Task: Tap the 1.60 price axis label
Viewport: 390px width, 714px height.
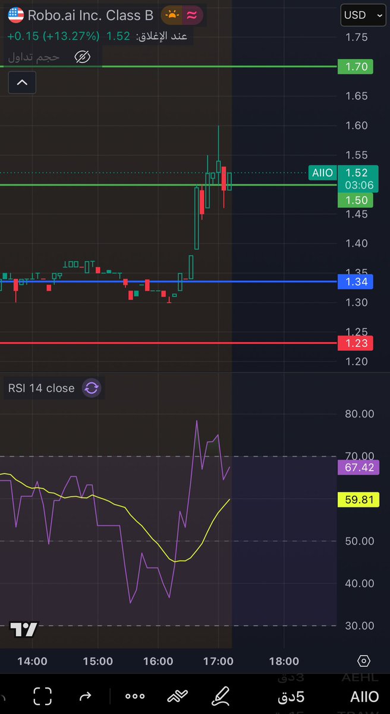Action: 357,126
